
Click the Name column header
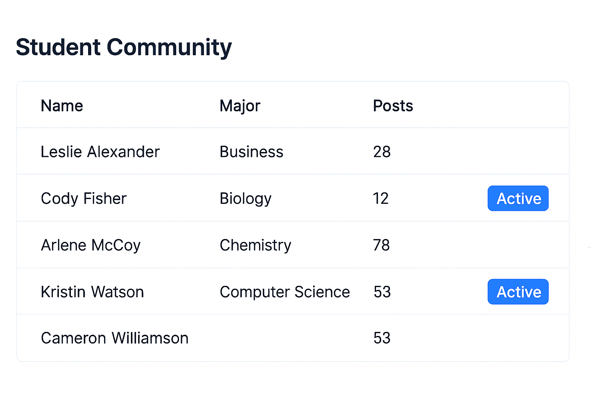[62, 106]
